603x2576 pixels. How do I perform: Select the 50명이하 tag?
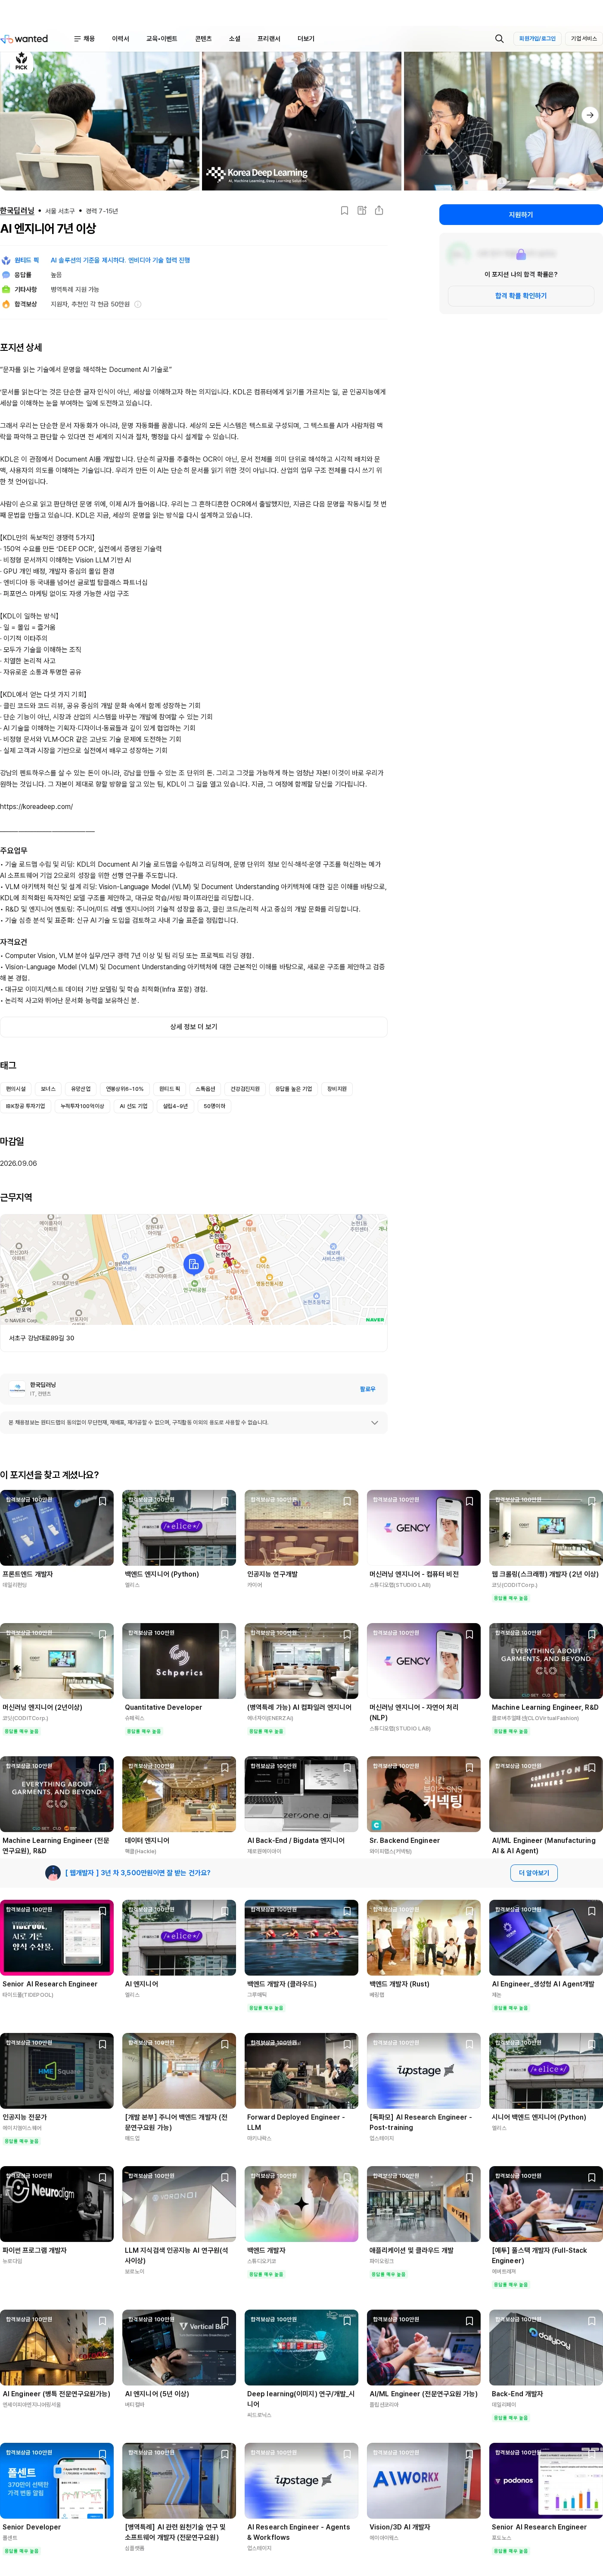(x=214, y=1106)
